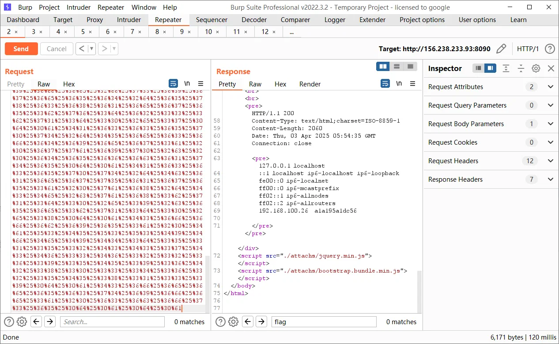The height and width of the screenshot is (344, 559).
Task: Select side-by-side split layout
Action: click(x=383, y=66)
